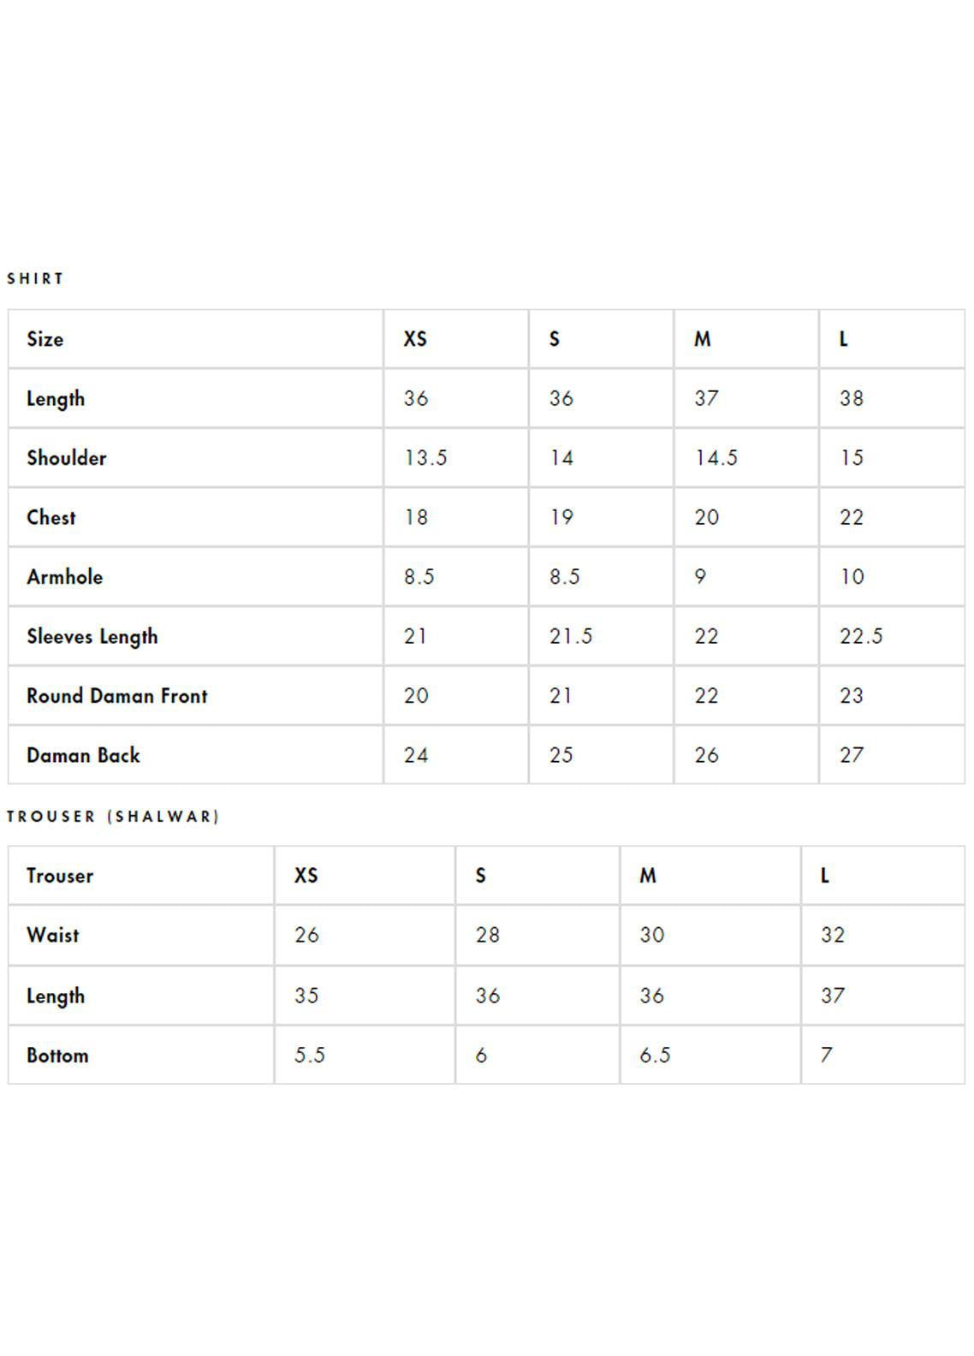Click the shoulder value 14.5
974x1356 pixels.
coord(716,458)
